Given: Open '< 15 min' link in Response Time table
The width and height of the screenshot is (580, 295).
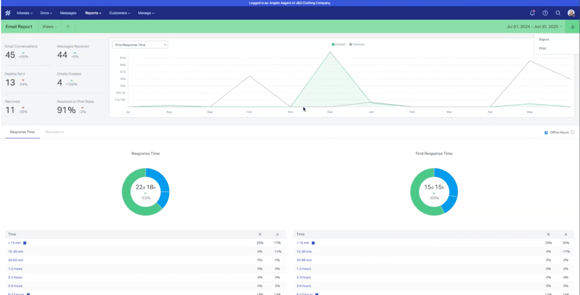Looking at the screenshot, I should tap(14, 243).
